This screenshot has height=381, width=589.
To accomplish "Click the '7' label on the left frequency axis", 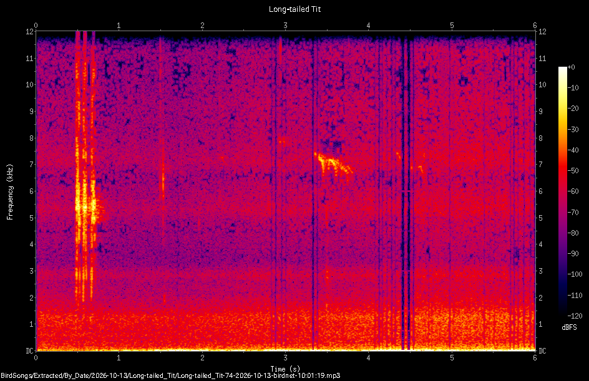I will pyautogui.click(x=32, y=165).
